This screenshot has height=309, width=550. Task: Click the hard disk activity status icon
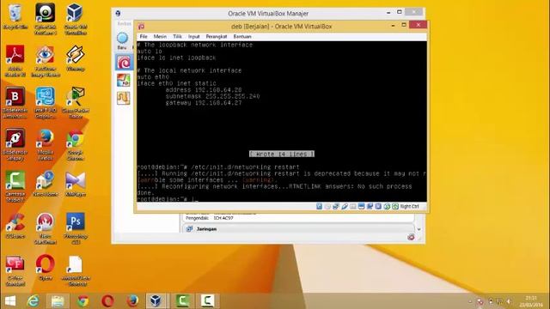[x=319, y=206]
